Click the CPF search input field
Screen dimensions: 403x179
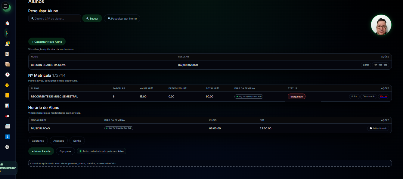pos(55,19)
